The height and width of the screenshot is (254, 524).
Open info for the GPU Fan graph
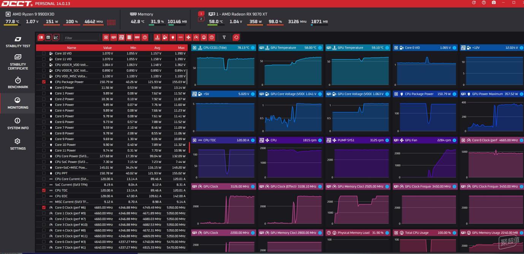click(x=454, y=140)
